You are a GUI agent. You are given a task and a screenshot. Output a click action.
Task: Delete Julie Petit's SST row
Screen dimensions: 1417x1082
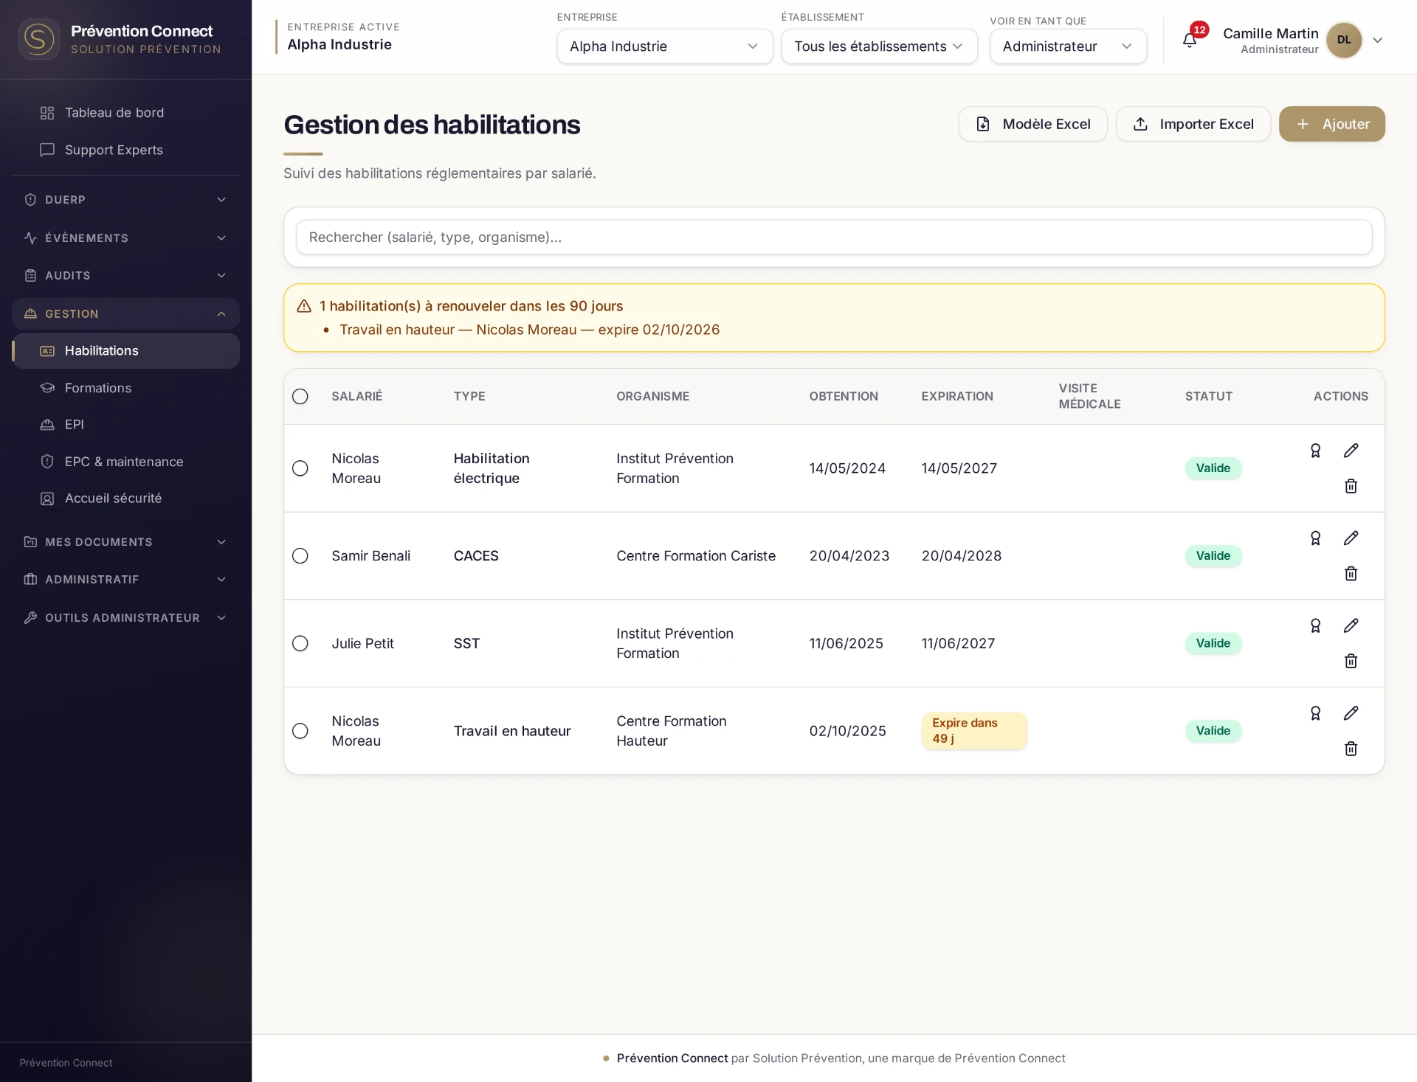tap(1351, 662)
